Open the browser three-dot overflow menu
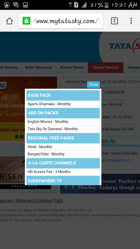The image size is (140, 249). click(131, 21)
